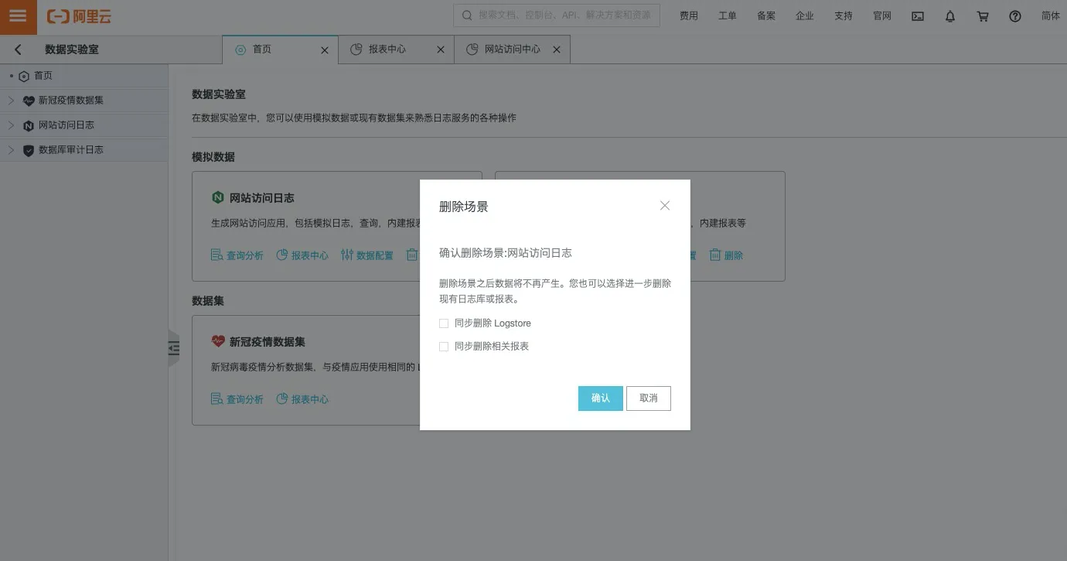This screenshot has width=1067, height=561.
Task: Close the 报表中心 tab
Action: coord(441,50)
